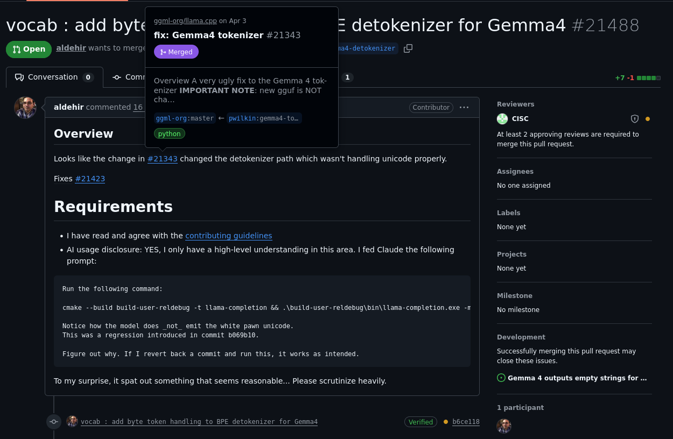The image size is (673, 439).
Task: Open participant avatar in the sidebar
Action: (504, 426)
